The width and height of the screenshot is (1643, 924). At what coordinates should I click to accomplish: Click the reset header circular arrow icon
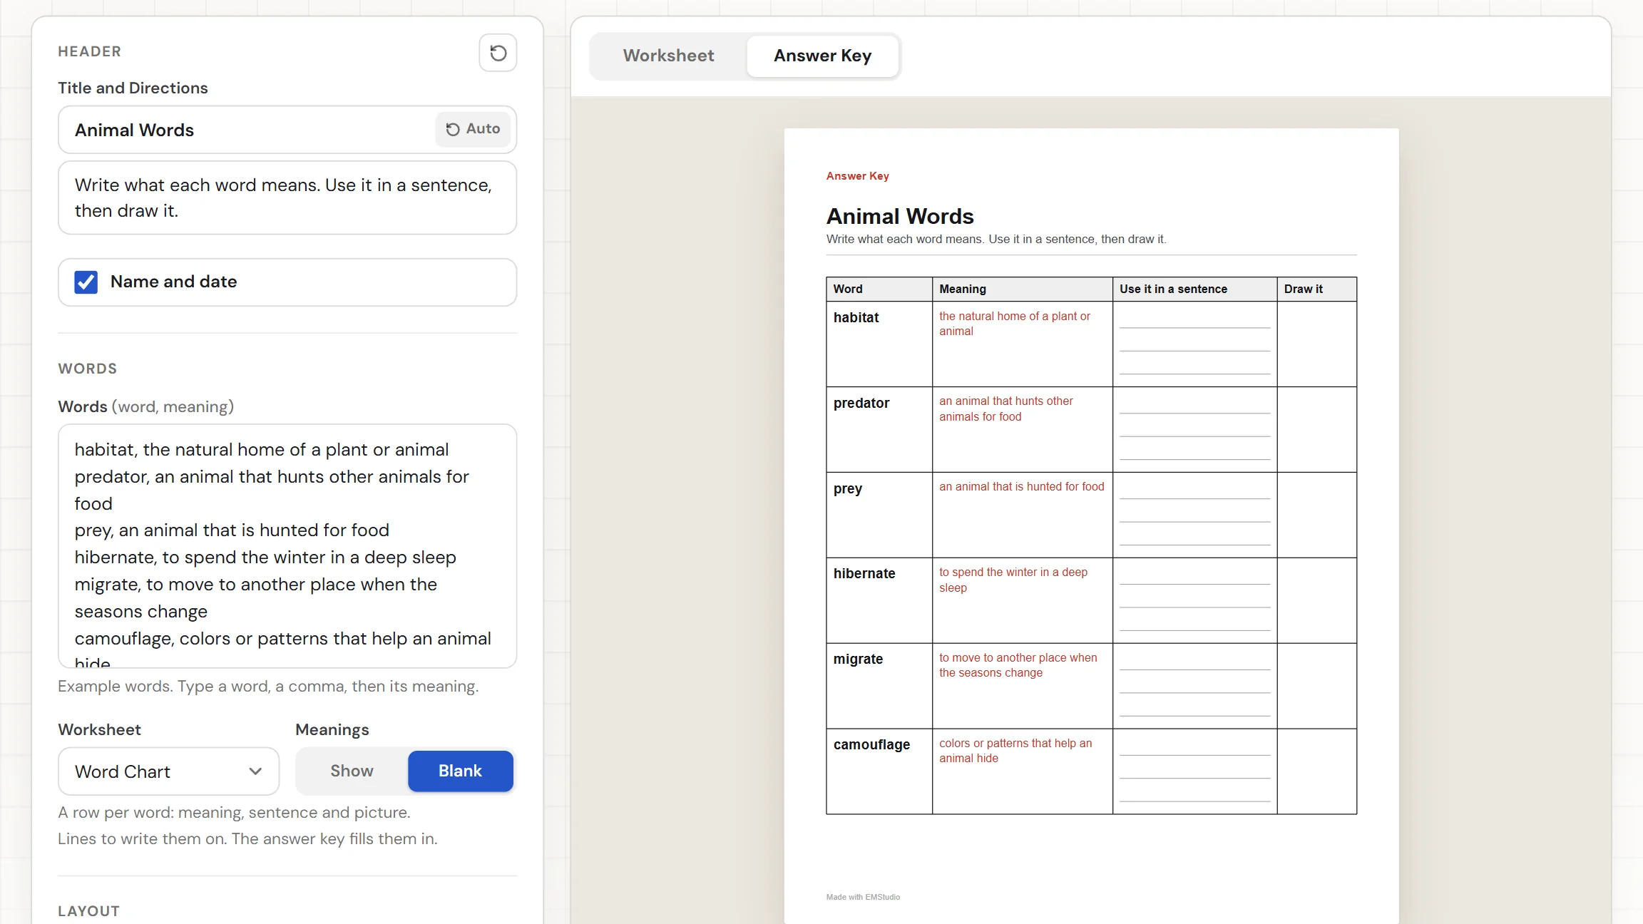tap(498, 53)
